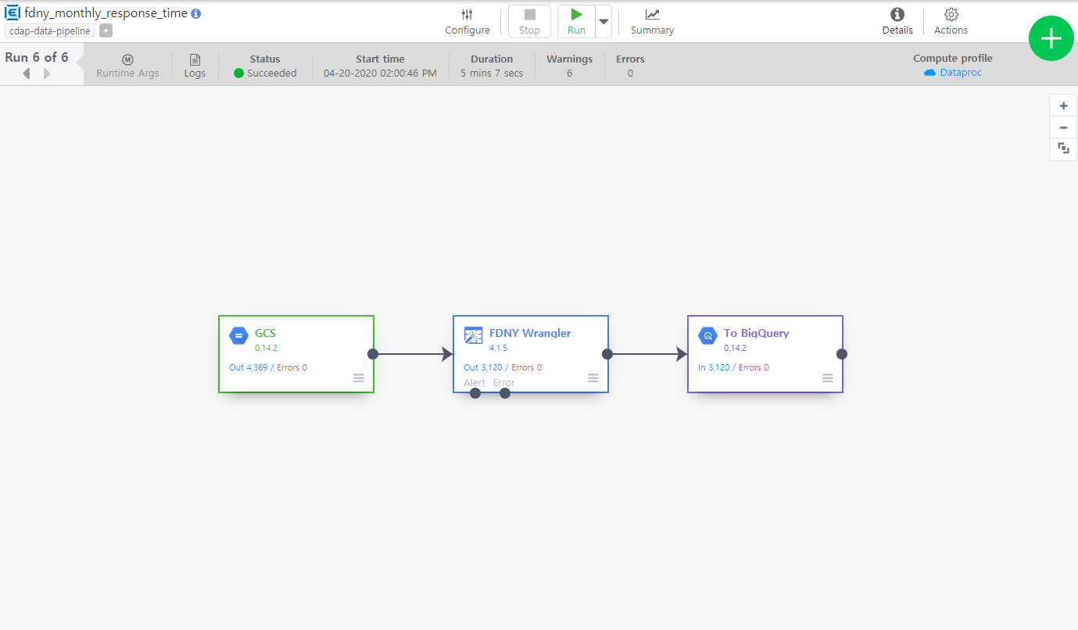The width and height of the screenshot is (1078, 630).
Task: Click Wrangler 'Out 3,120' record count
Action: (x=482, y=367)
